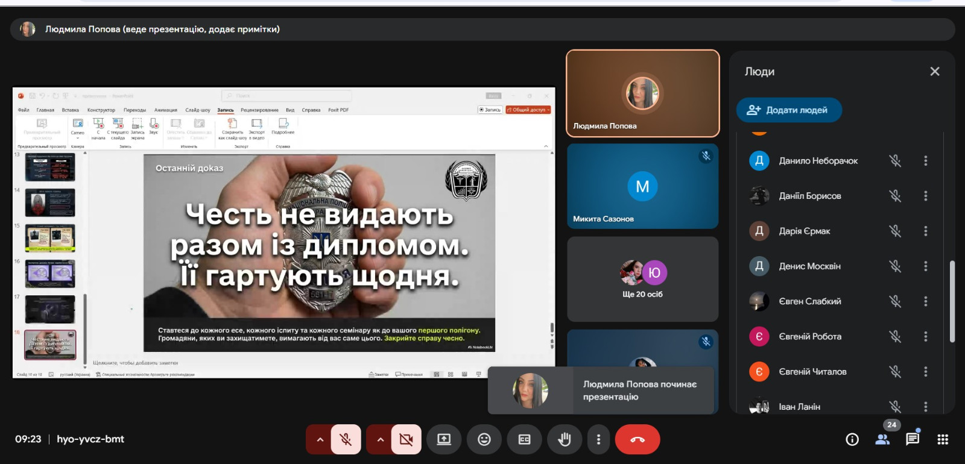Switch to the Вставка ribbon tab
The image size is (965, 464).
click(x=71, y=110)
